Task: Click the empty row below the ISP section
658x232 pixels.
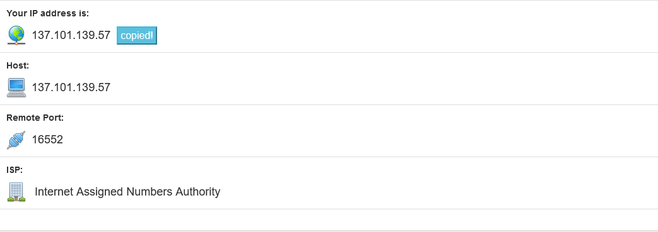Action: coord(329,219)
